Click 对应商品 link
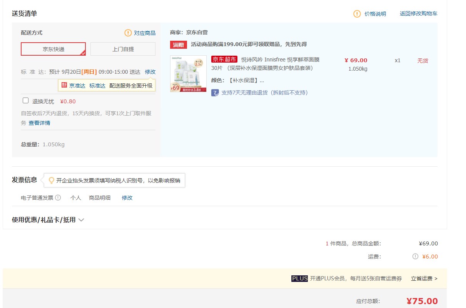The width and height of the screenshot is (466, 308). coord(145,33)
